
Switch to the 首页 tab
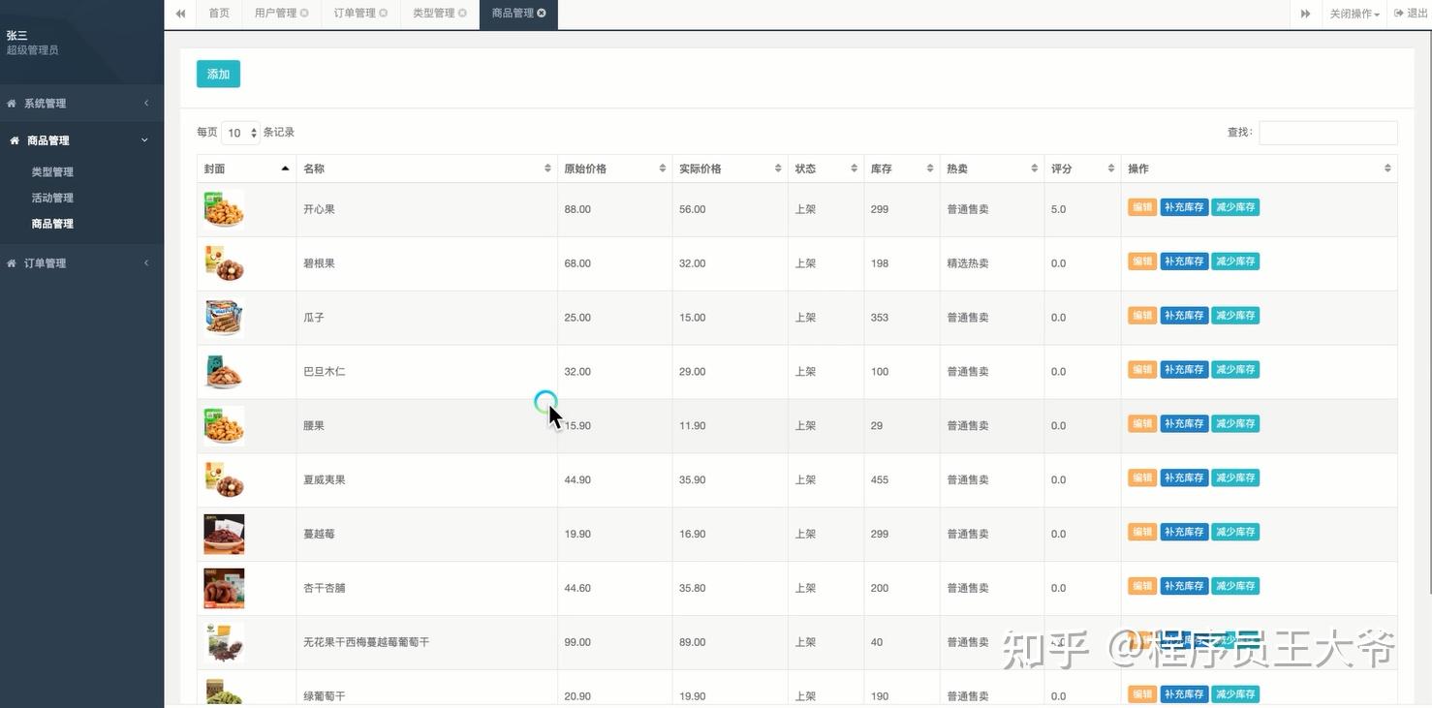pos(217,13)
